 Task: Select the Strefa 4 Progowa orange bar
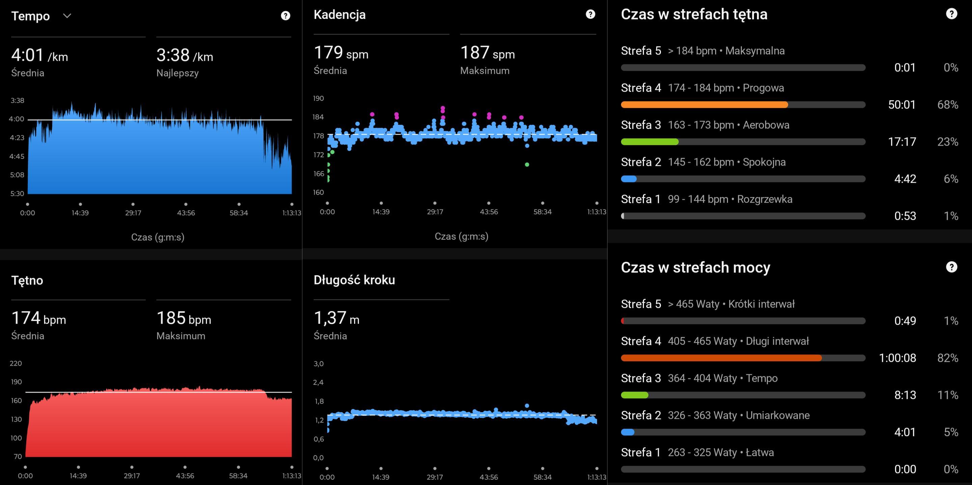tap(704, 105)
